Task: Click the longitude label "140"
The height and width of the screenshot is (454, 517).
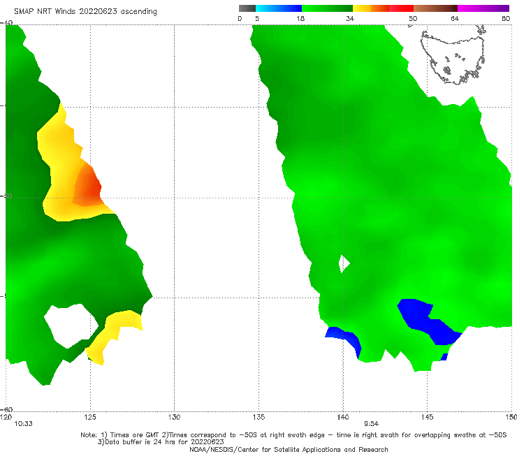Action: click(343, 417)
